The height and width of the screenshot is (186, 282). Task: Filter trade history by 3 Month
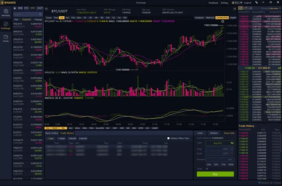[83, 139]
